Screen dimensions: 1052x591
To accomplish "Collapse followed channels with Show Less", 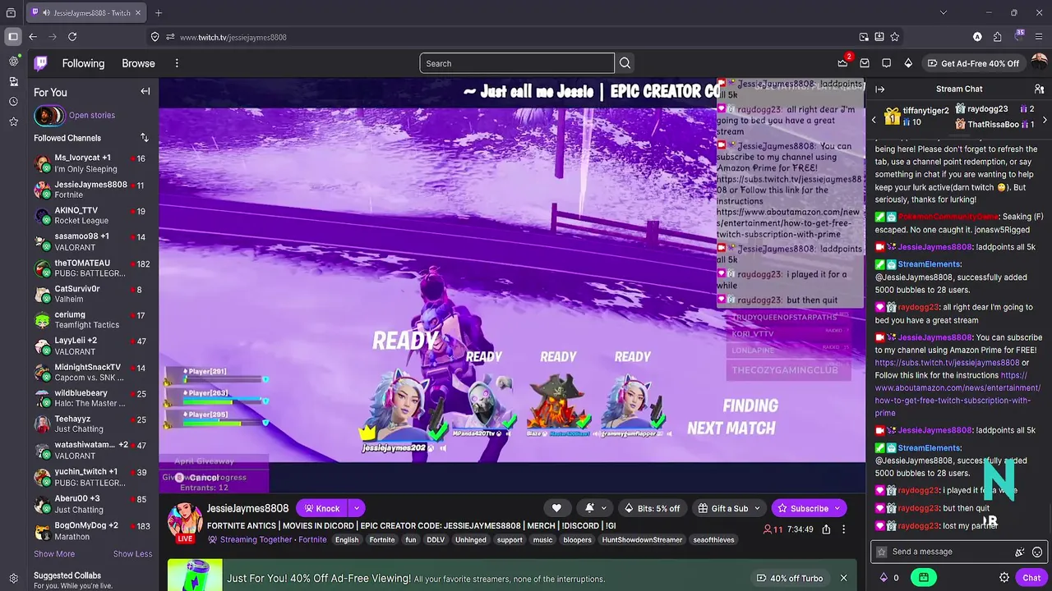I will tap(132, 554).
